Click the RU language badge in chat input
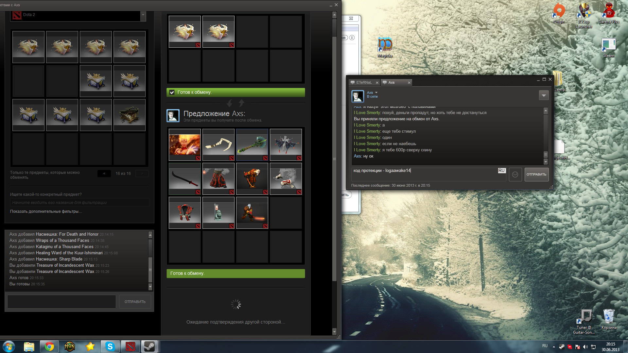This screenshot has width=628, height=353. point(501,171)
